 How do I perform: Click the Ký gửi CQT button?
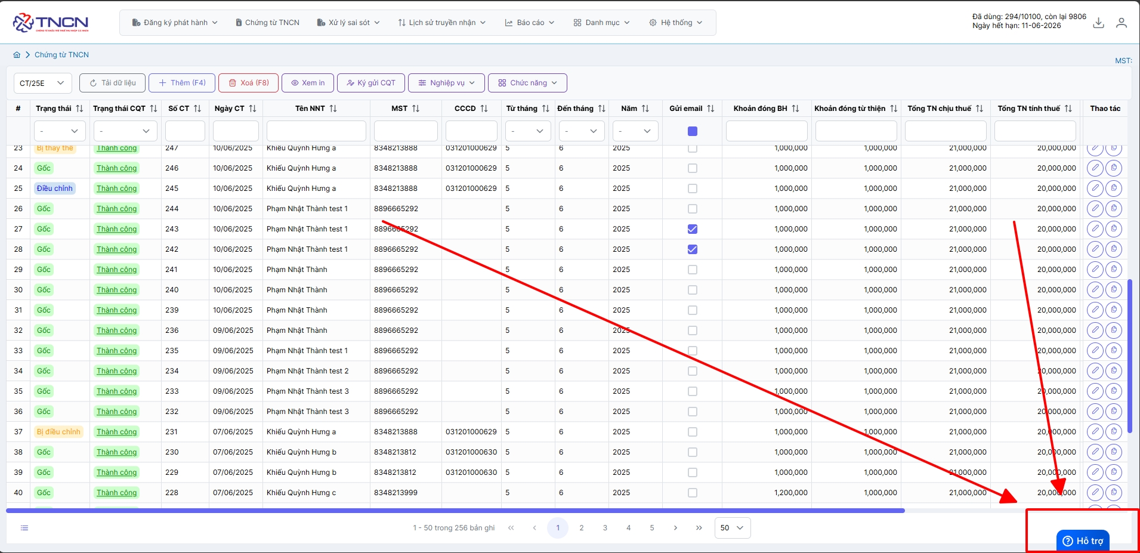coord(371,83)
